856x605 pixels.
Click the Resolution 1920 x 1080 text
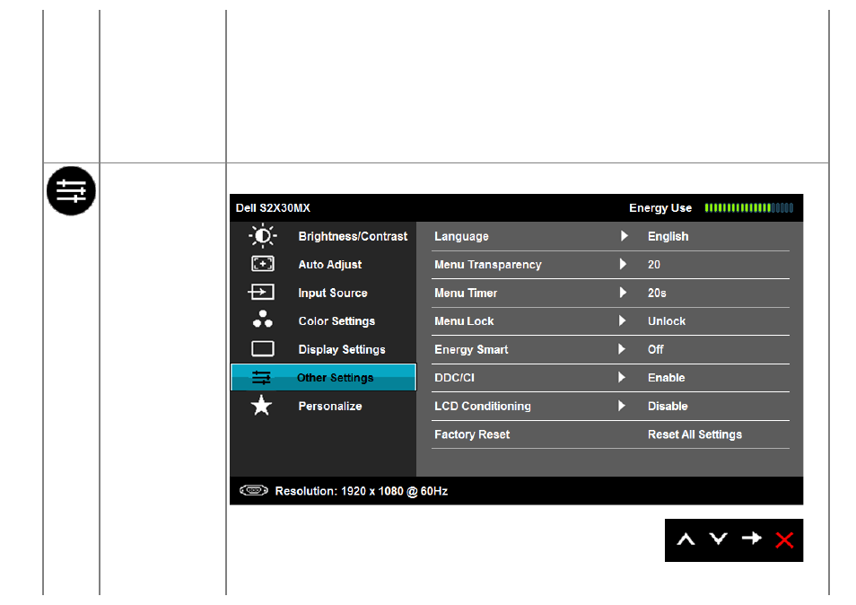(361, 491)
